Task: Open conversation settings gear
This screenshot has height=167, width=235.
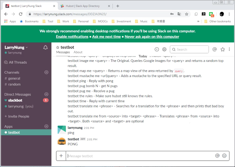Action: point(164,49)
